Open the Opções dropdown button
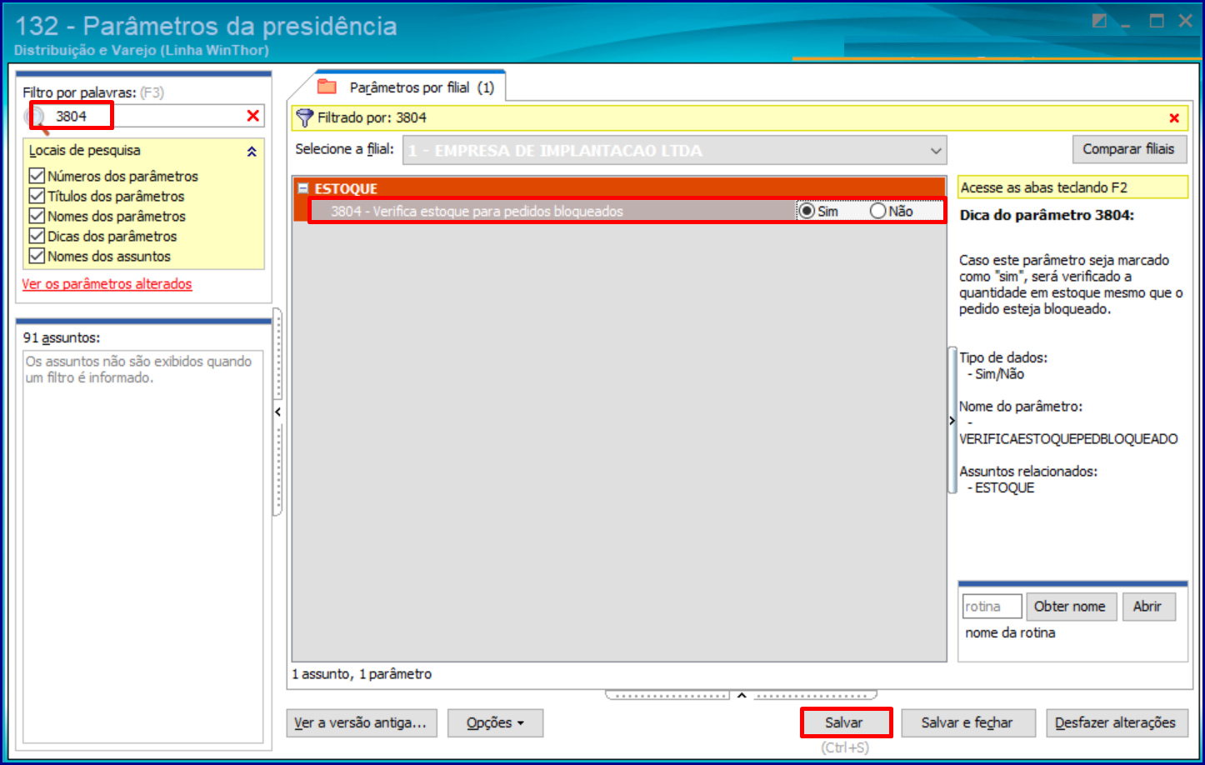Screen dimensions: 1205x765 [x=495, y=722]
